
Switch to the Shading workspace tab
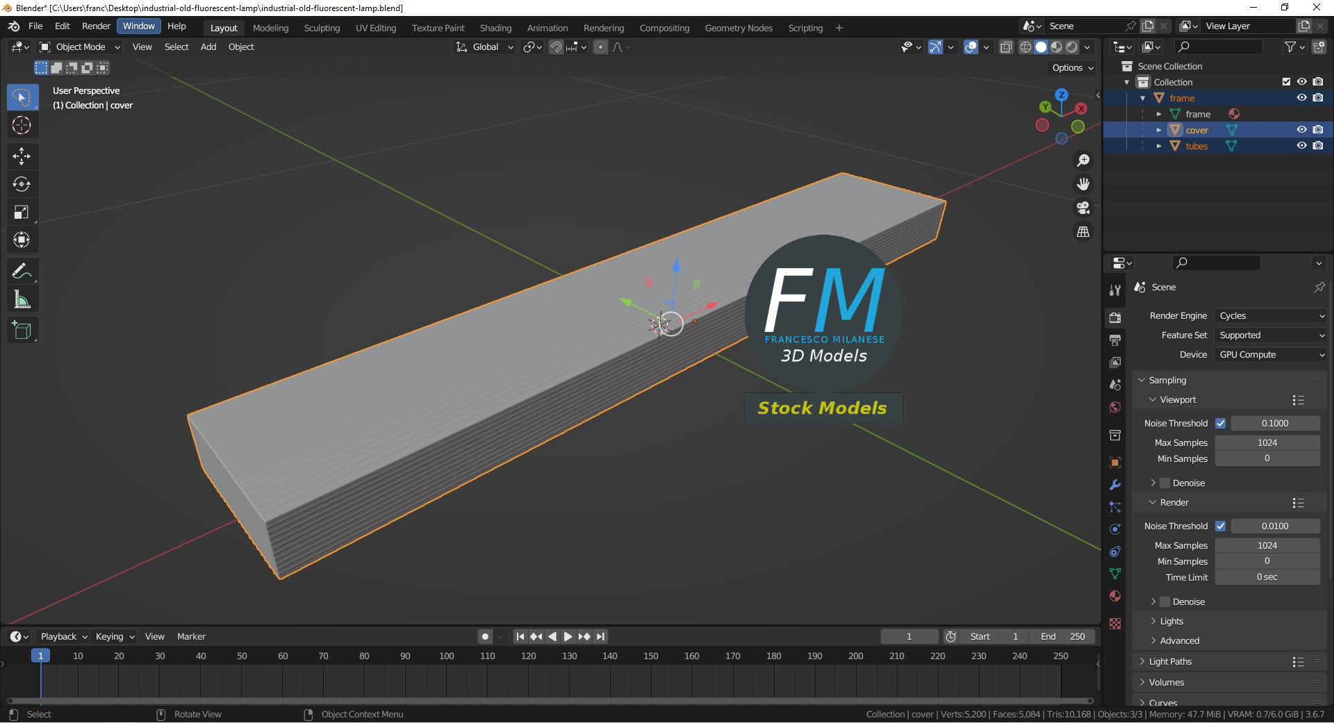[495, 28]
